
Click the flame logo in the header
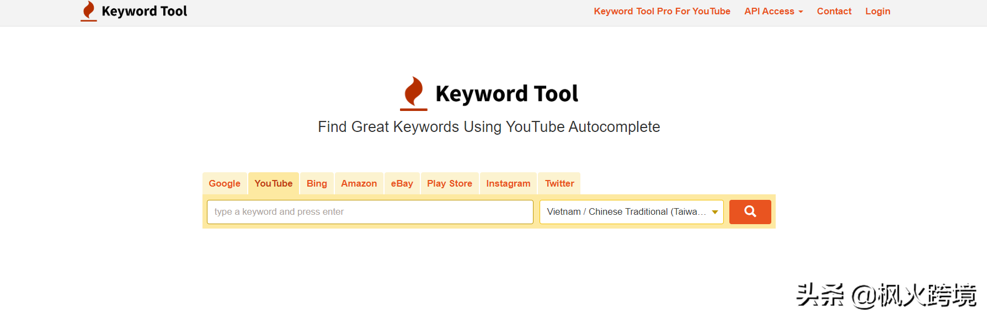(x=88, y=11)
